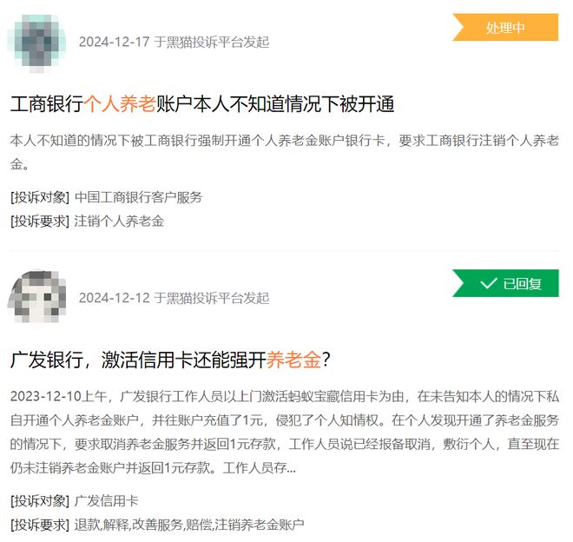Viewport: 573px width, 542px height.
Task: Click the second complainant's pixelated avatar
Action: coord(37,298)
